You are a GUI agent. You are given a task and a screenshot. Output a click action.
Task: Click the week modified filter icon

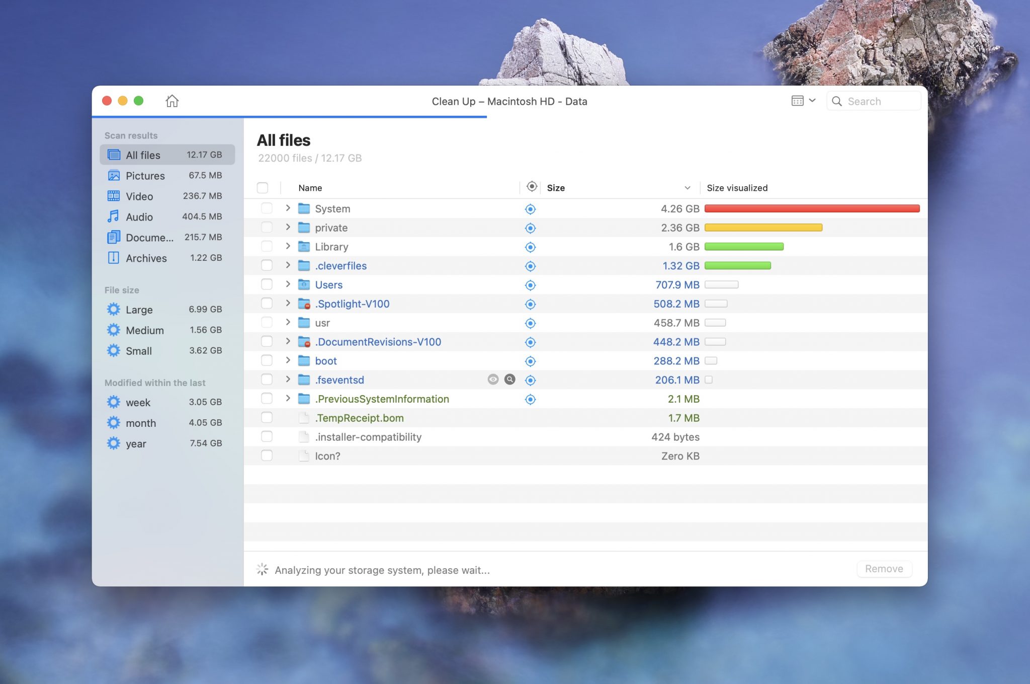114,401
